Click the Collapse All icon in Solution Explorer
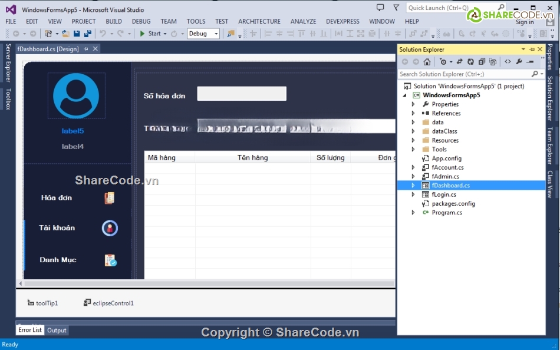 tap(482, 62)
